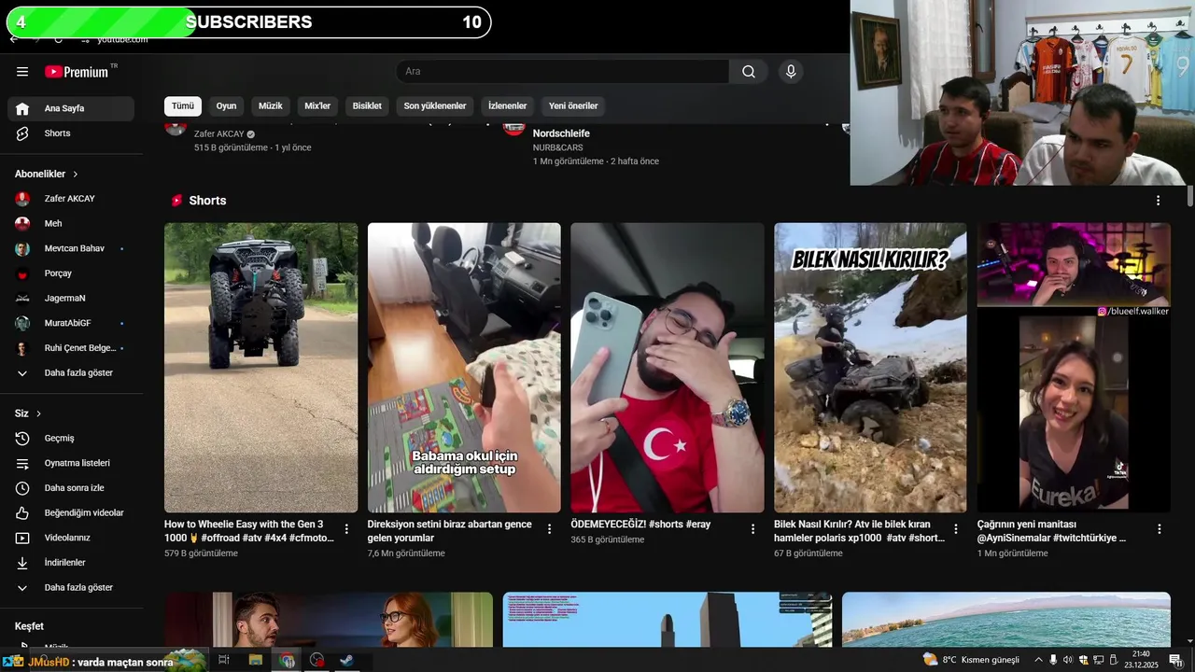Image resolution: width=1195 pixels, height=672 pixels.
Task: Click the red Shorts shelf icon
Action: coord(176,201)
